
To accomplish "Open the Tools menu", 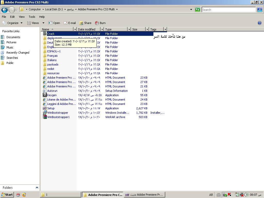I will click(32, 17).
